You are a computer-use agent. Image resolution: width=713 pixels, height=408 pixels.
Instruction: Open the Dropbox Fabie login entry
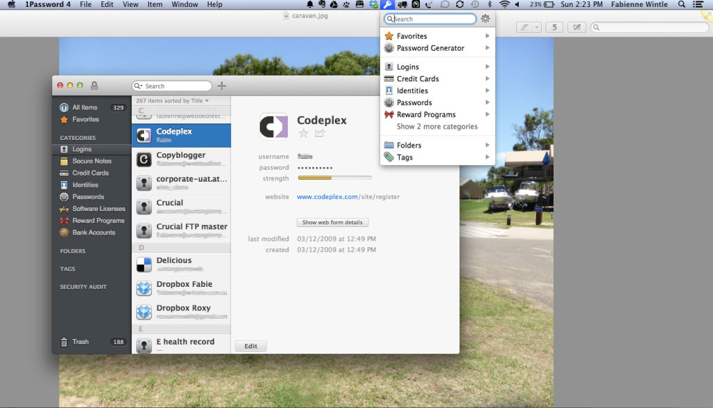[x=181, y=288]
